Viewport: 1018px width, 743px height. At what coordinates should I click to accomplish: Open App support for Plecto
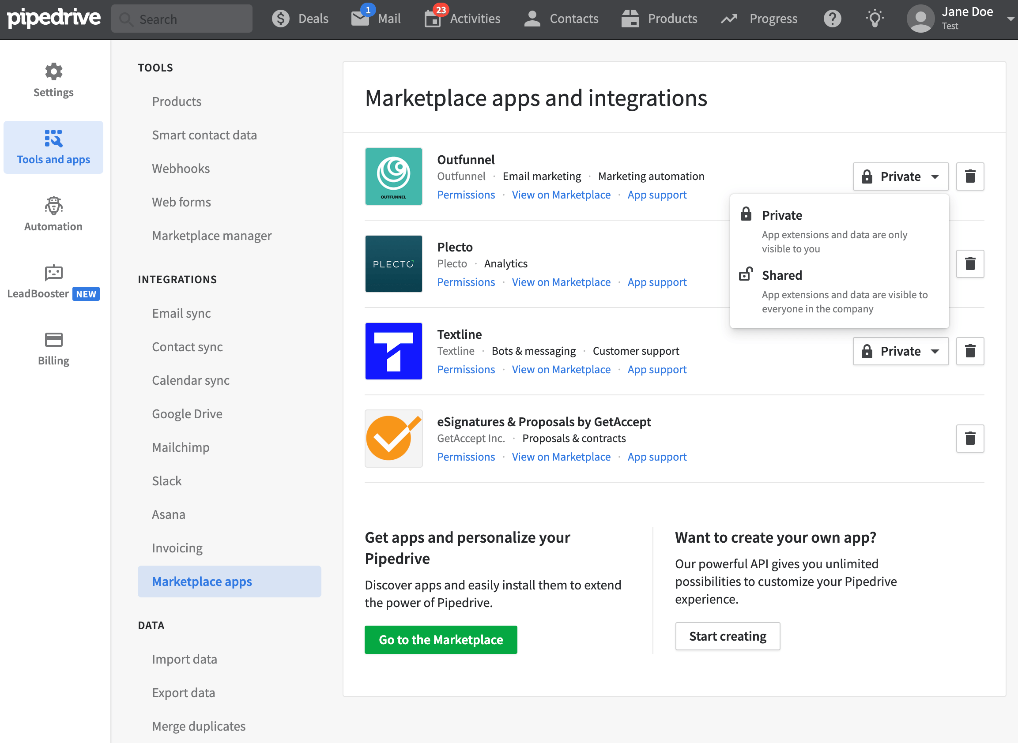point(657,282)
